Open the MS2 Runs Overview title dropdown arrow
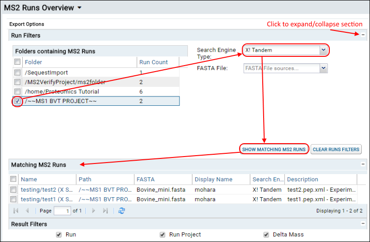The height and width of the screenshot is (242, 370). click(x=80, y=8)
